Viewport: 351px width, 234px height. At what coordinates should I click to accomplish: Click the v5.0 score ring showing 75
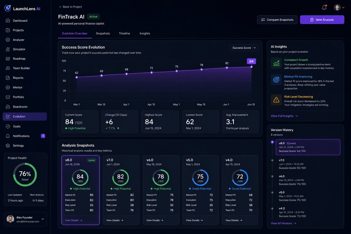[x=200, y=178]
